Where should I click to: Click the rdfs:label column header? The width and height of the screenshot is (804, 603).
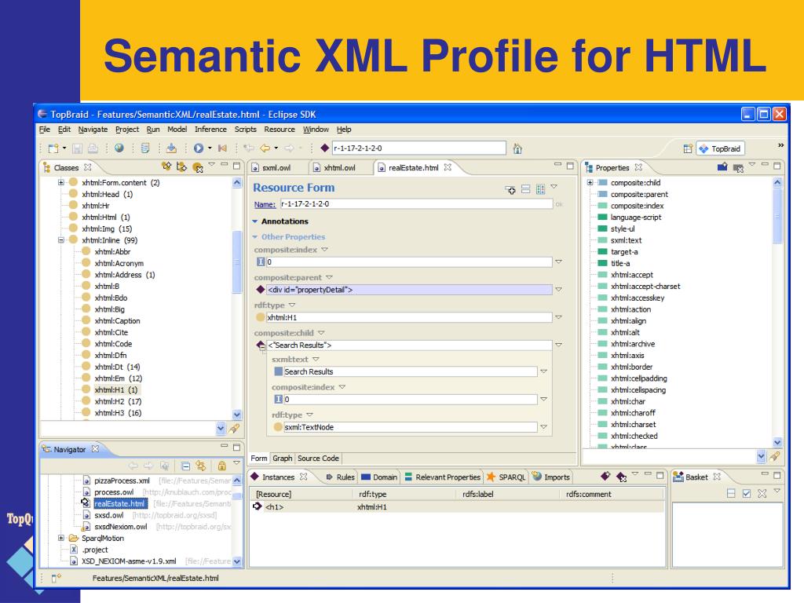tap(478, 495)
